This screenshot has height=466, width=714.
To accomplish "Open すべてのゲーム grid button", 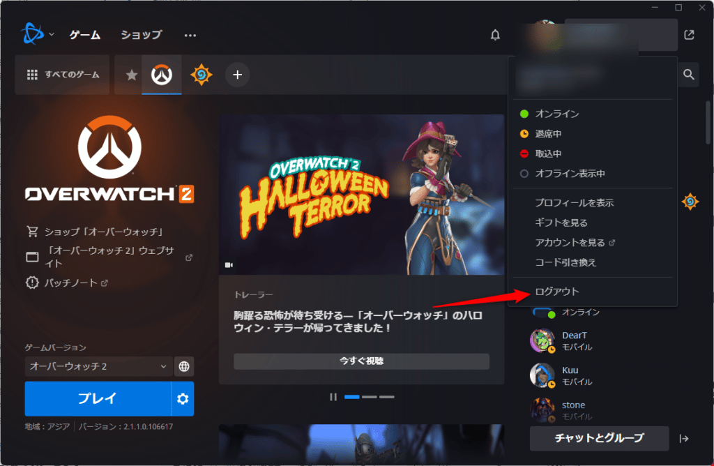I will point(63,75).
